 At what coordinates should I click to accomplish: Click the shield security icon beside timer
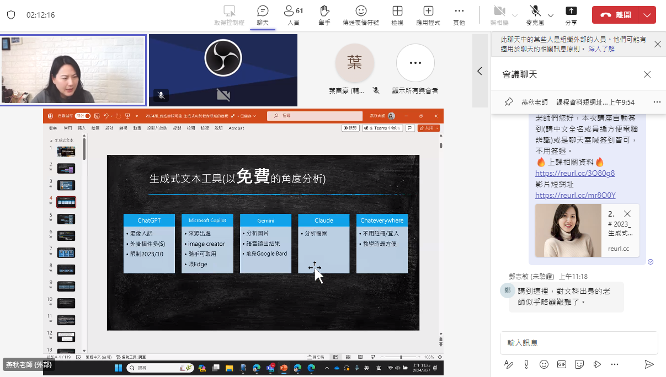tap(11, 15)
